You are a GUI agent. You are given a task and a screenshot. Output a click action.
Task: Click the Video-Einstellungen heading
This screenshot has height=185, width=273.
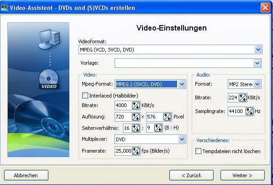click(x=172, y=28)
